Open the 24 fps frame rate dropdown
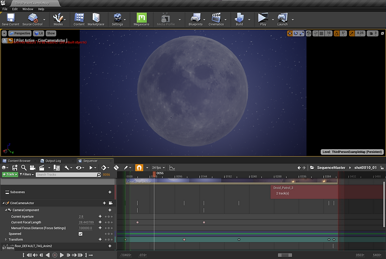Viewport: 386px width, 259px height. [158, 167]
